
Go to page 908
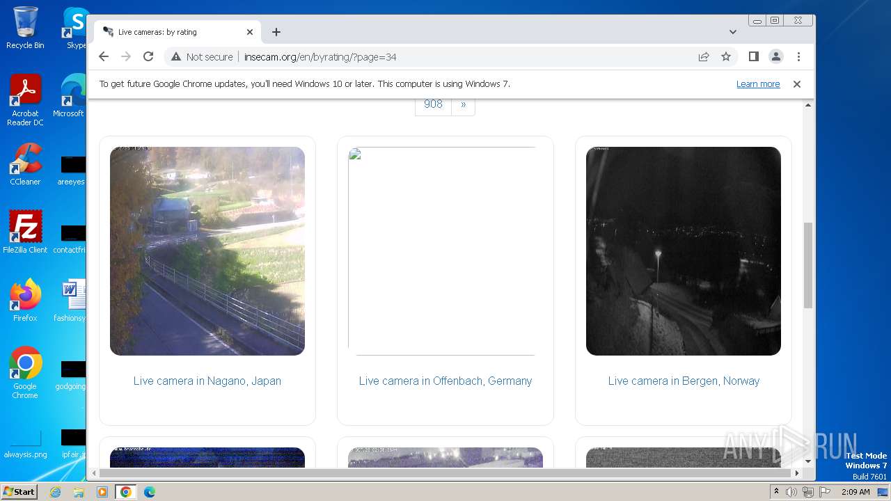pyautogui.click(x=433, y=104)
